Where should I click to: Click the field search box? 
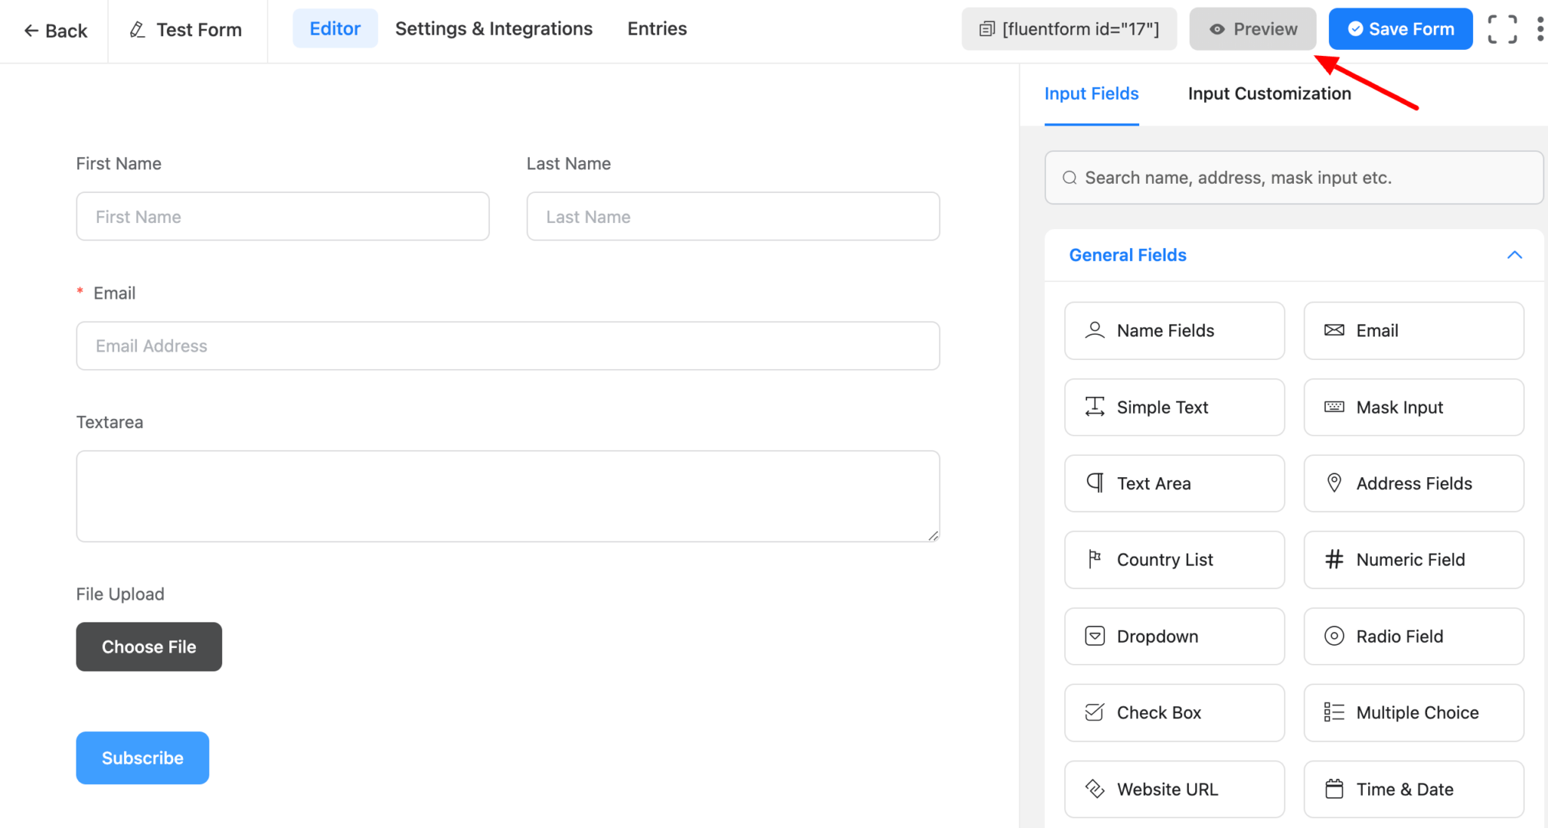pos(1293,178)
